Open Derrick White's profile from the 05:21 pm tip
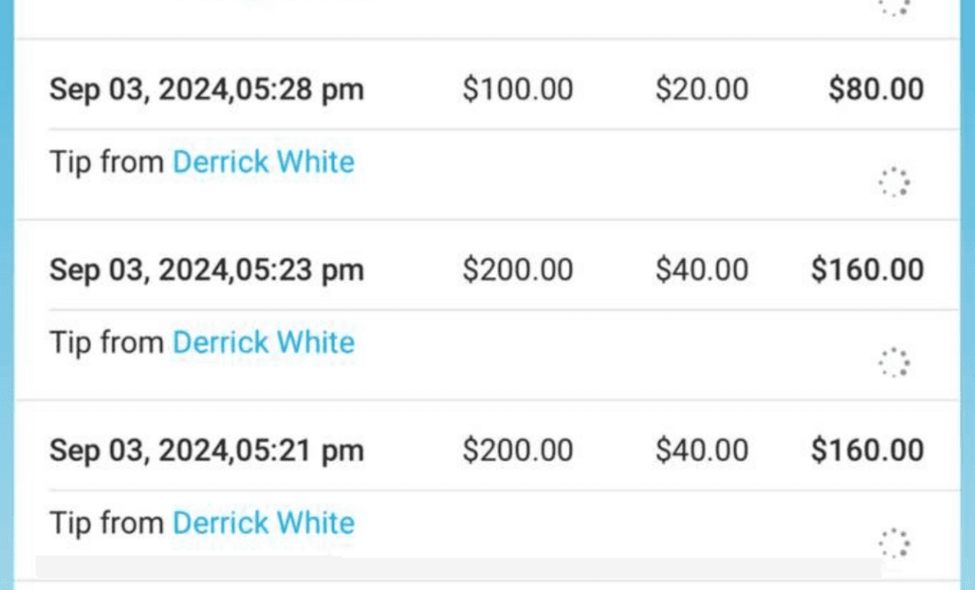 (263, 523)
